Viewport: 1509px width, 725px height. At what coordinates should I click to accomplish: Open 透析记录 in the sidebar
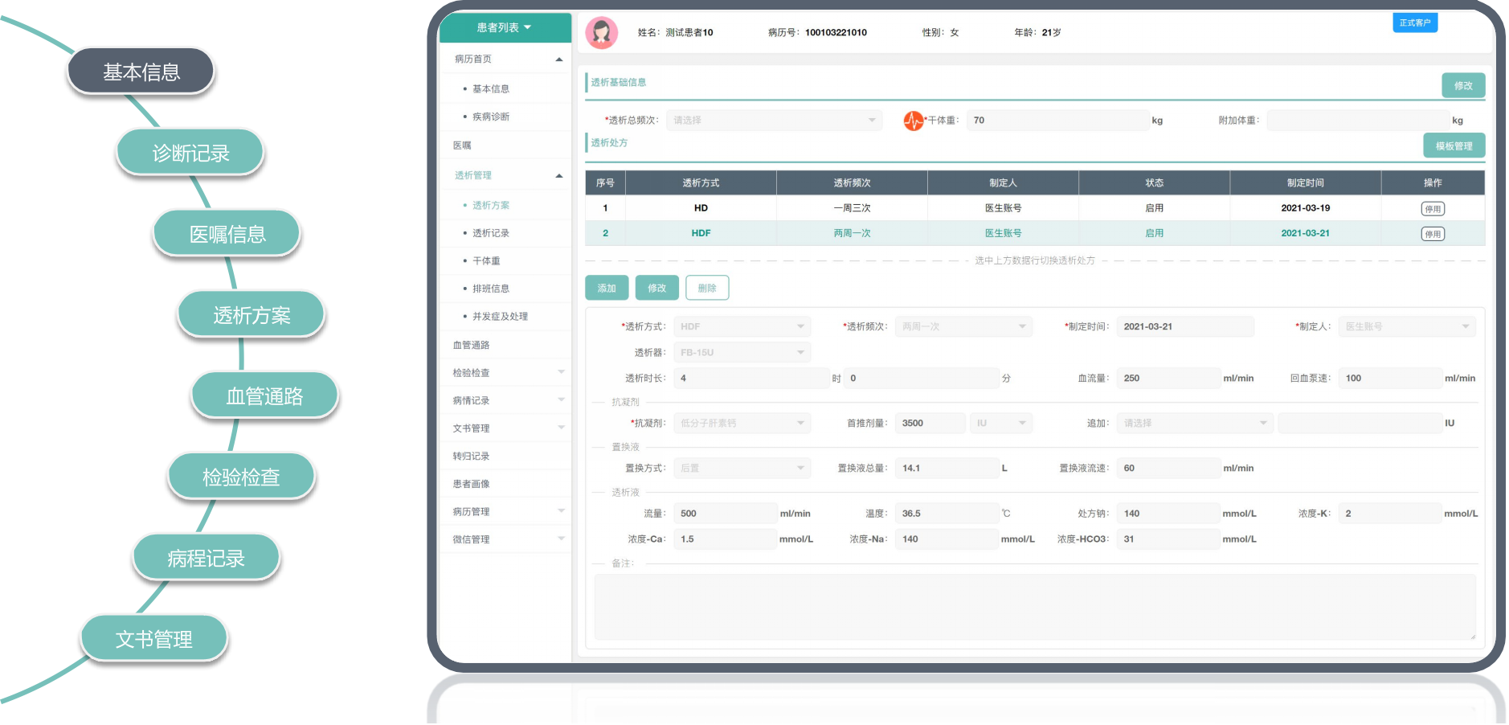pyautogui.click(x=490, y=233)
